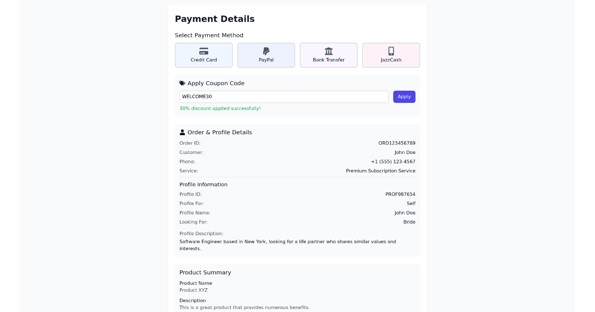Click the bank building icon on Bank Transfer
The width and height of the screenshot is (595, 312).
coord(329,51)
